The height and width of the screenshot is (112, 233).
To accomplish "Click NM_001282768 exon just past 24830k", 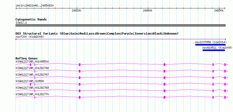I will point(80,71).
